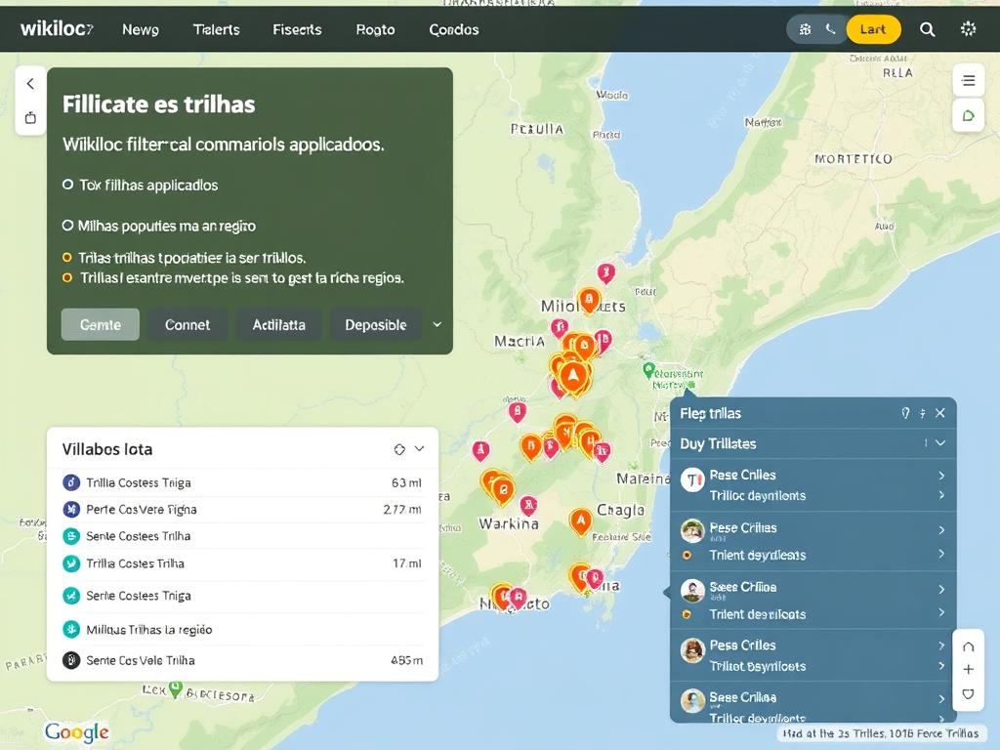Click zoom in plus icon on map
This screenshot has height=750, width=1000.
pyautogui.click(x=968, y=670)
